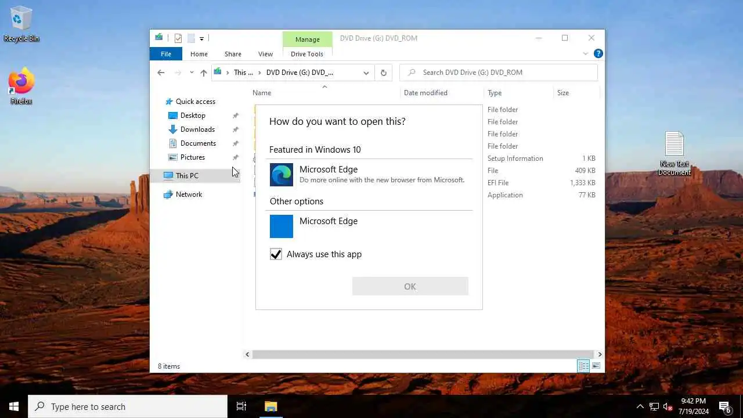Open the Share ribbon tab
This screenshot has height=418, width=743.
coord(233,54)
